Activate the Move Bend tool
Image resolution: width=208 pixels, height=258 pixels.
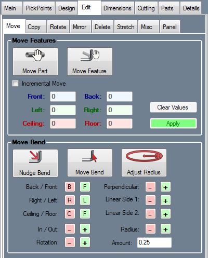click(90, 163)
